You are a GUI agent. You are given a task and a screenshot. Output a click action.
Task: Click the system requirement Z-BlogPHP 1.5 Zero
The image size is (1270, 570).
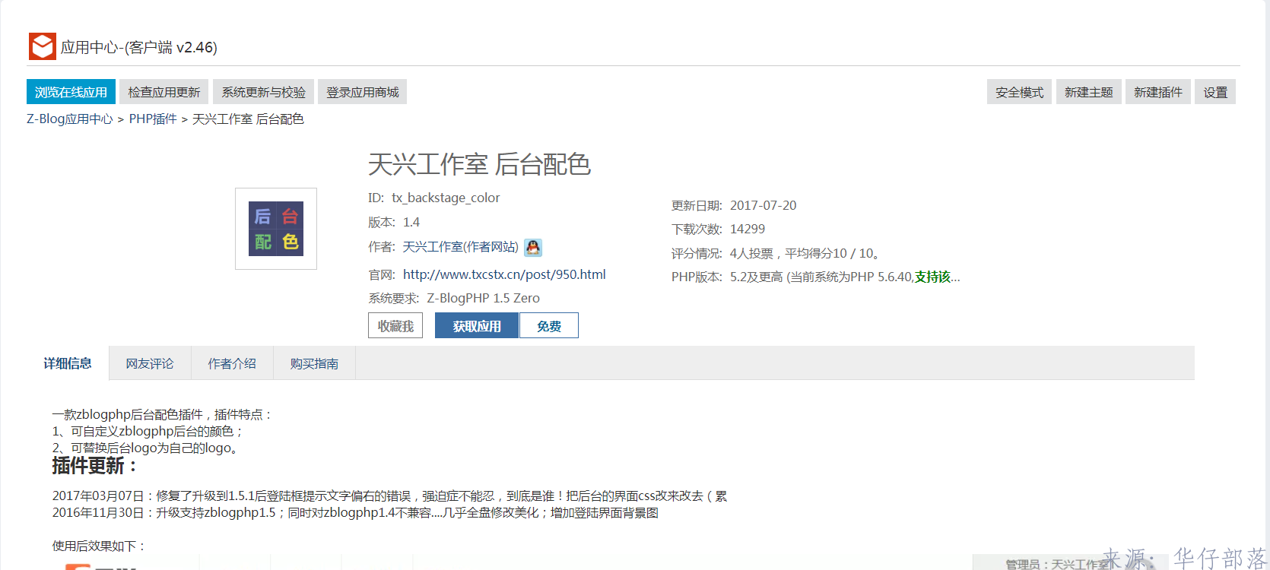[483, 298]
